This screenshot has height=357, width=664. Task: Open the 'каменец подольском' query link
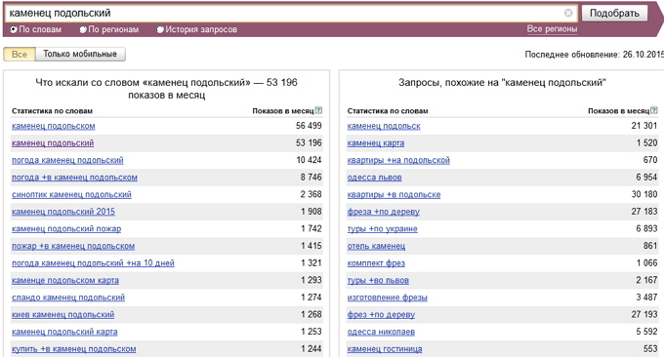pos(54,126)
